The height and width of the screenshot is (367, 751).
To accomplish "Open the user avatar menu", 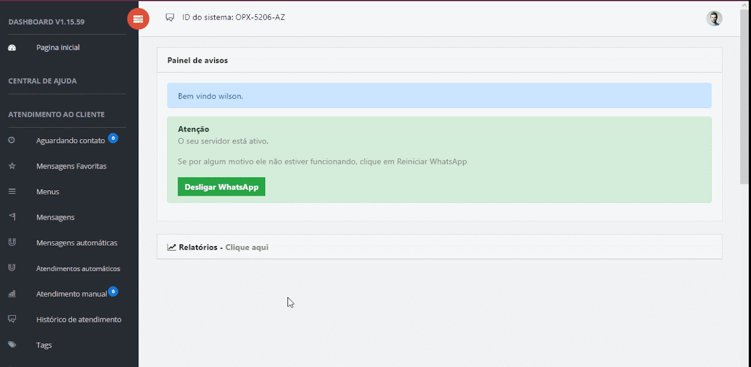I will tap(714, 18).
